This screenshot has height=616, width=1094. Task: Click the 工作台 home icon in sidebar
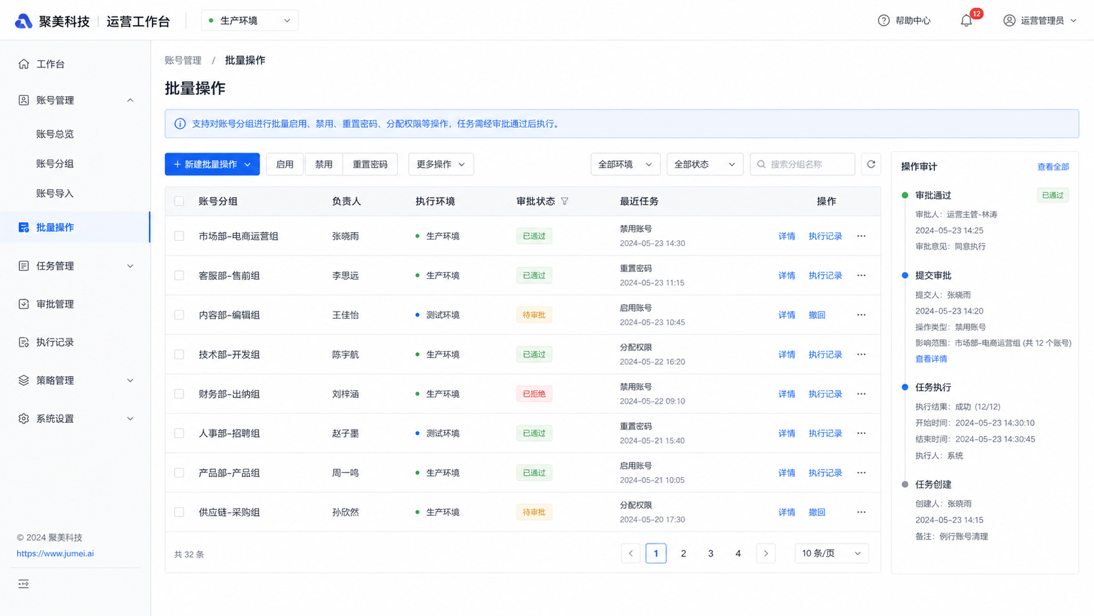[x=24, y=64]
